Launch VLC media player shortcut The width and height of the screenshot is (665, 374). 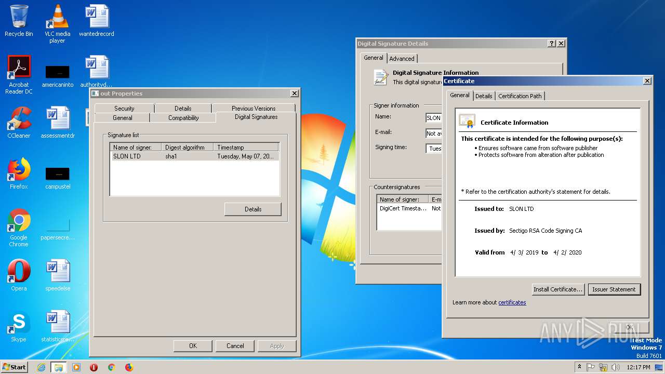(x=57, y=23)
